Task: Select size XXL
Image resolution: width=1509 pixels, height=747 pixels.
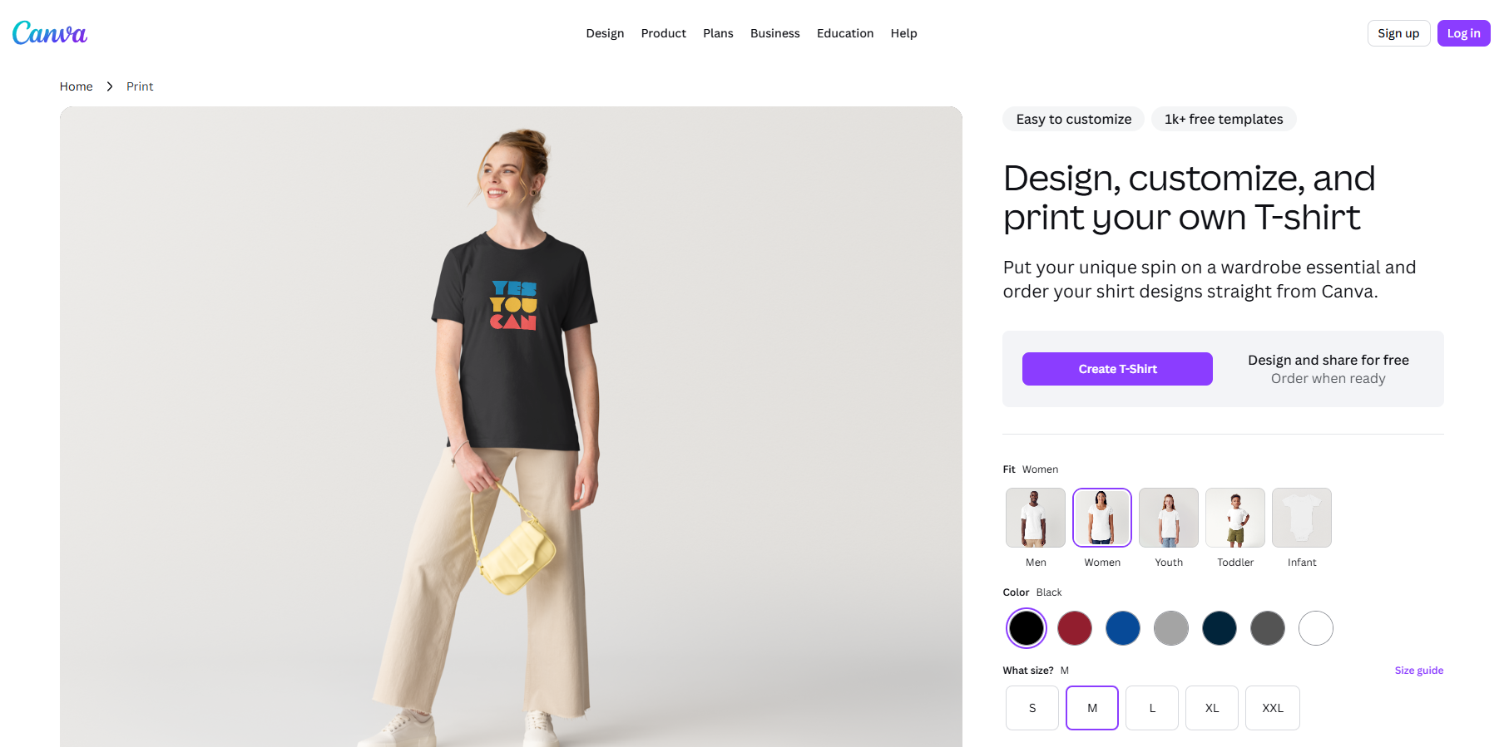Action: pyautogui.click(x=1272, y=708)
